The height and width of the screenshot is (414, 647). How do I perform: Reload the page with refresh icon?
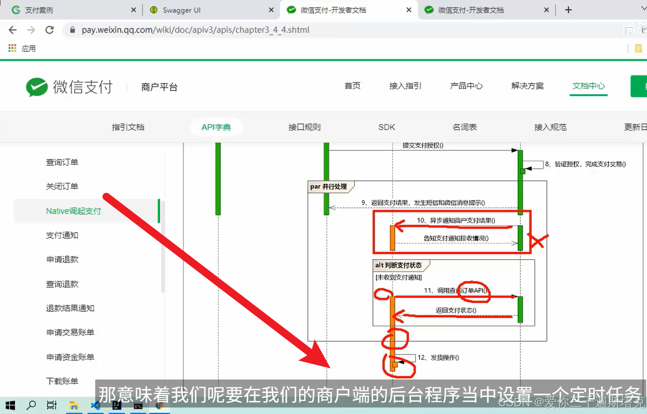tap(50, 30)
